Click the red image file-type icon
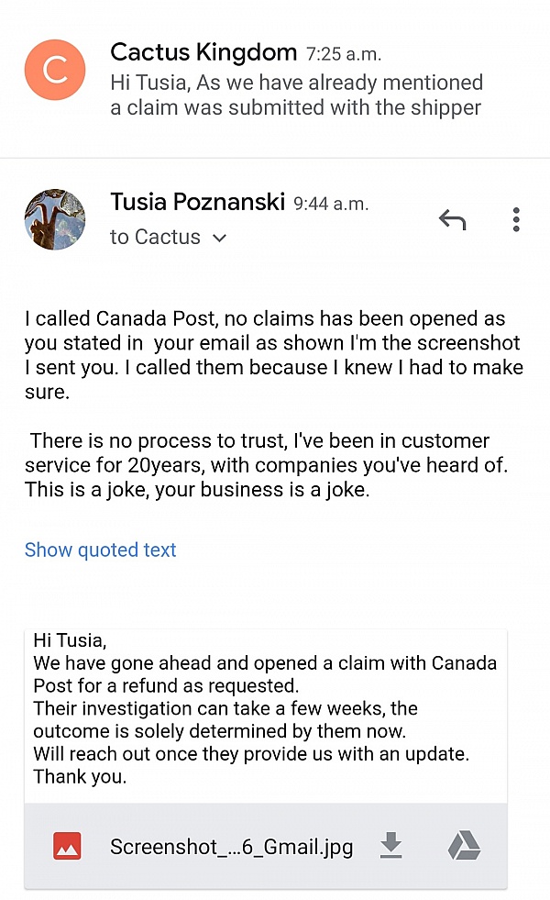Screen dimensions: 550x900 67,846
